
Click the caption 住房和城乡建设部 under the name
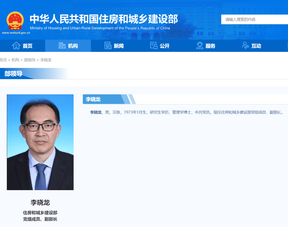pos(40,213)
